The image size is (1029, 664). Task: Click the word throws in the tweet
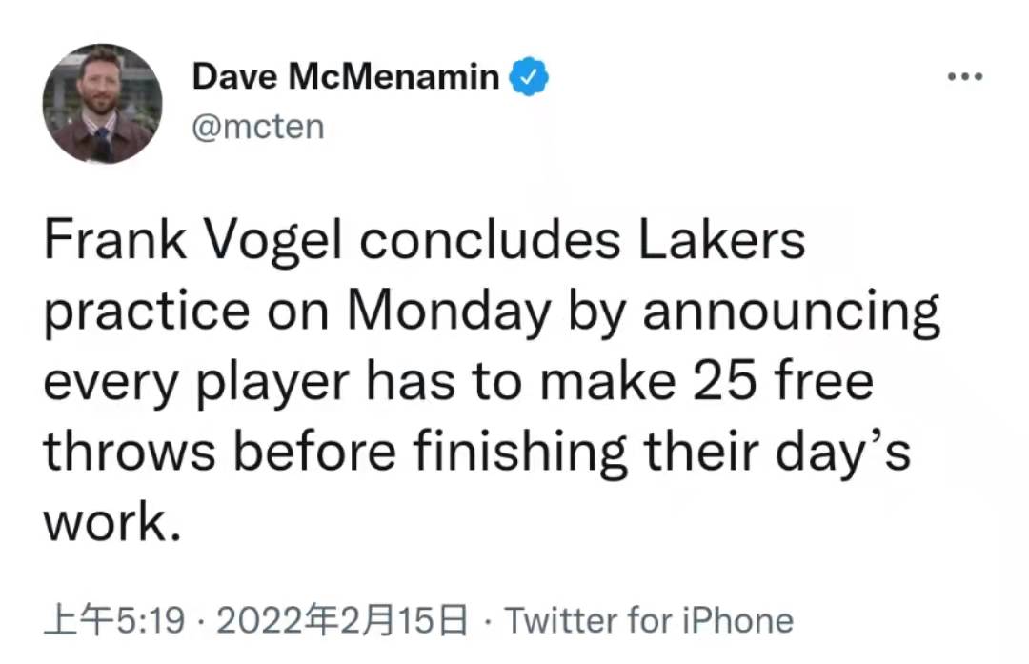130,453
